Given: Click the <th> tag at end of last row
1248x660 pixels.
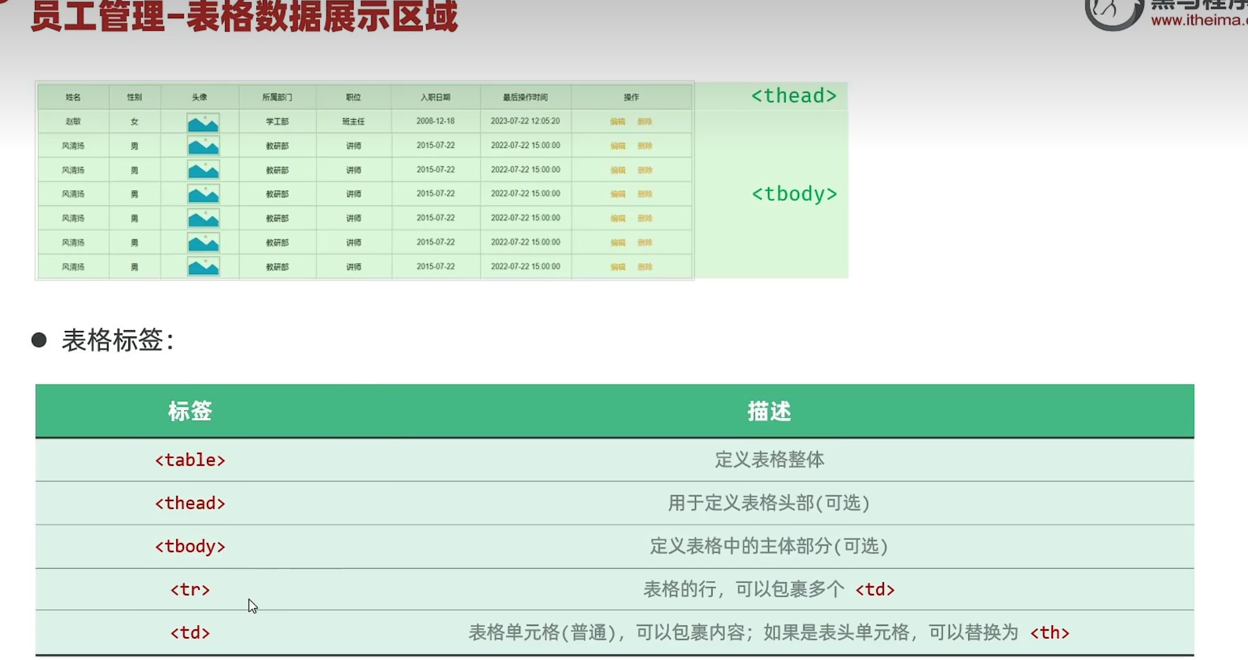Looking at the screenshot, I should pyautogui.click(x=1049, y=633).
